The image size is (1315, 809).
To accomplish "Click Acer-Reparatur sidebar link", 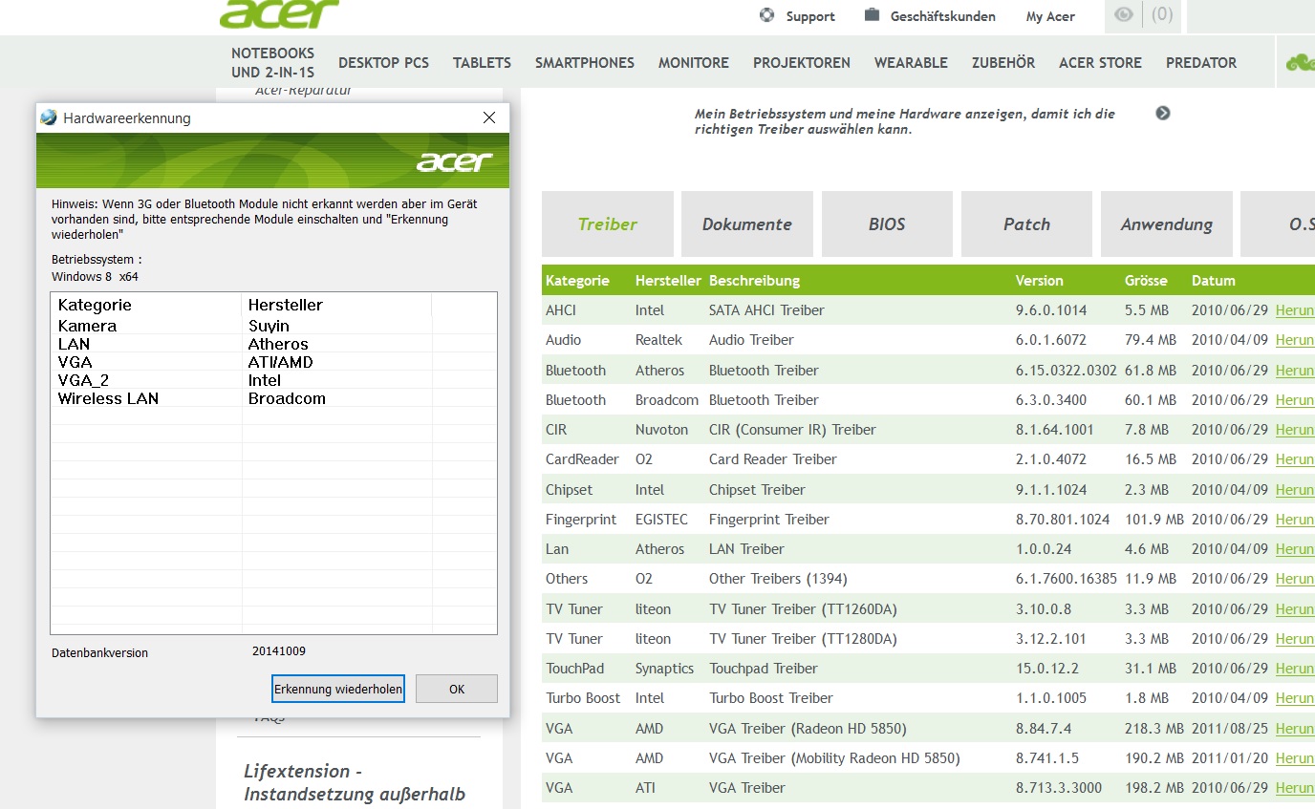I will coord(304,91).
